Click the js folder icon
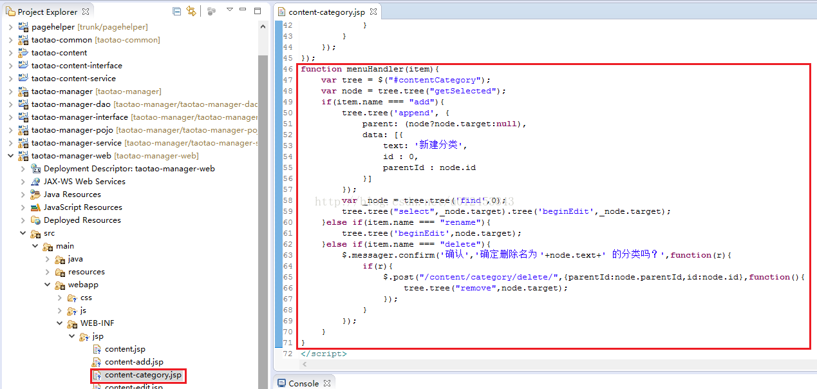Viewport: 817px width, 389px height. 72,310
